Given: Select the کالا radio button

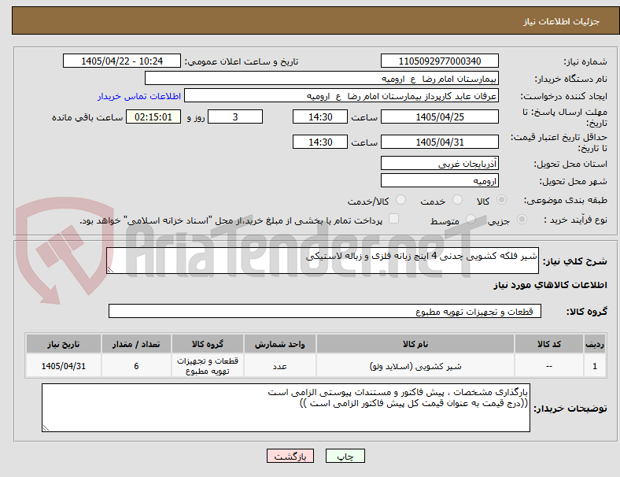Looking at the screenshot, I should pyautogui.click(x=501, y=200).
